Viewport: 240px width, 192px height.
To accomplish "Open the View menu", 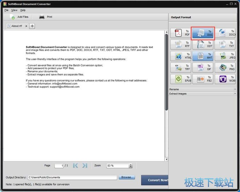I will pos(14,10).
